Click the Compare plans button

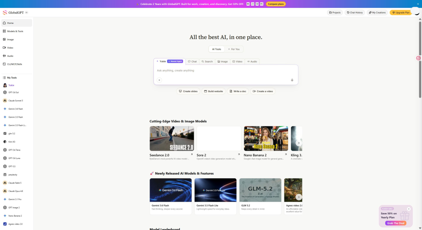click(276, 4)
